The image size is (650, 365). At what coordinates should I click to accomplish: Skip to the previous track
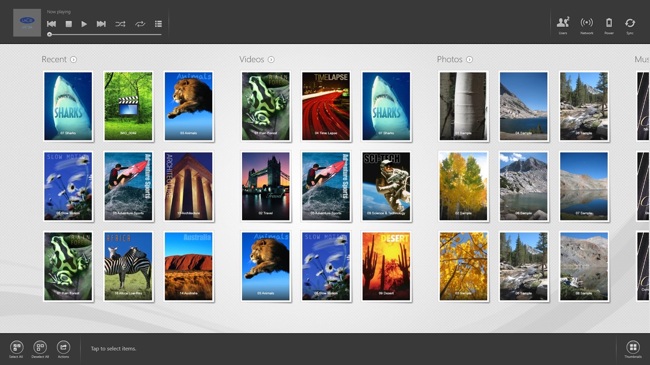[x=51, y=24]
